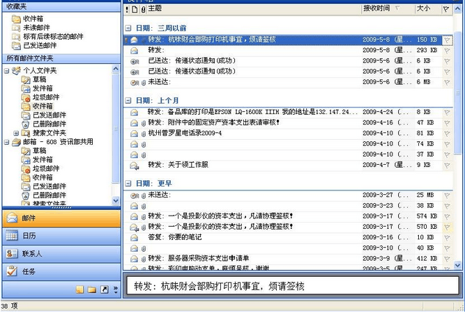This screenshot has width=465, height=313.
Task: Select 草稿 folder under 个人文件夹
Action: pyautogui.click(x=39, y=79)
